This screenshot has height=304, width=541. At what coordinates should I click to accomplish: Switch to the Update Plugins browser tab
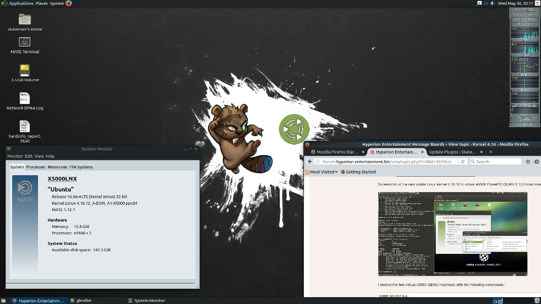[x=452, y=152]
